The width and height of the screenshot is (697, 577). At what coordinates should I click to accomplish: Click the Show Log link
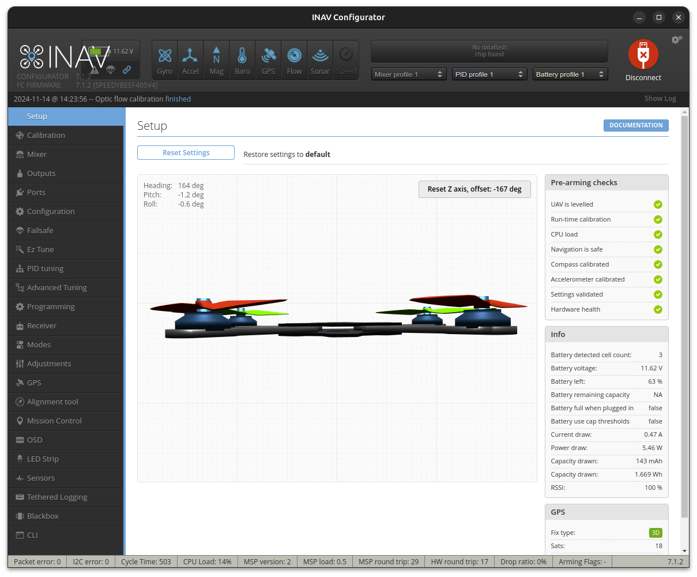(660, 99)
